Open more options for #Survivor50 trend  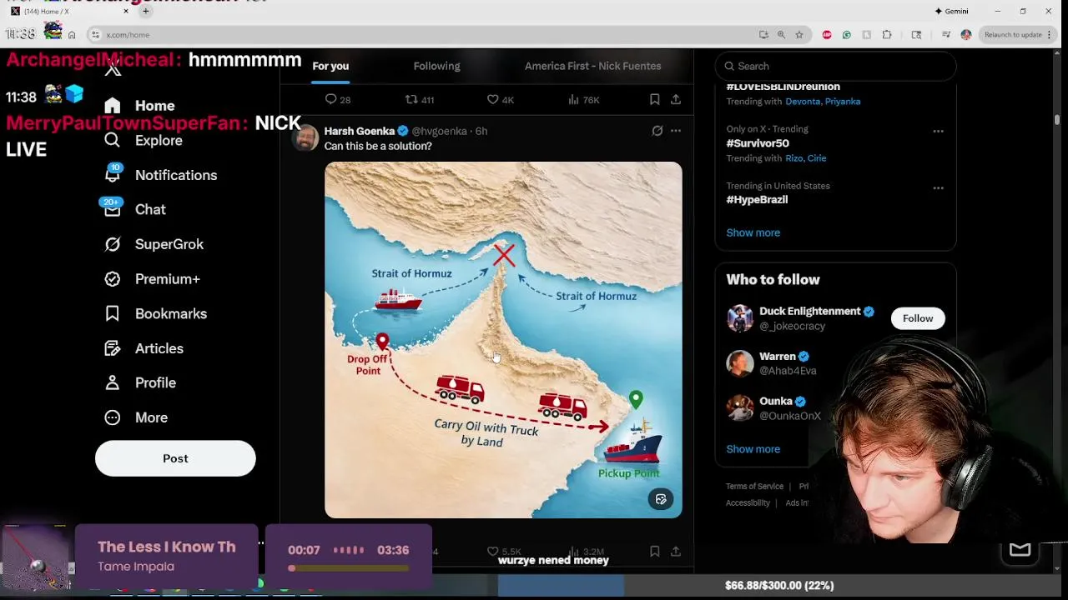(938, 131)
